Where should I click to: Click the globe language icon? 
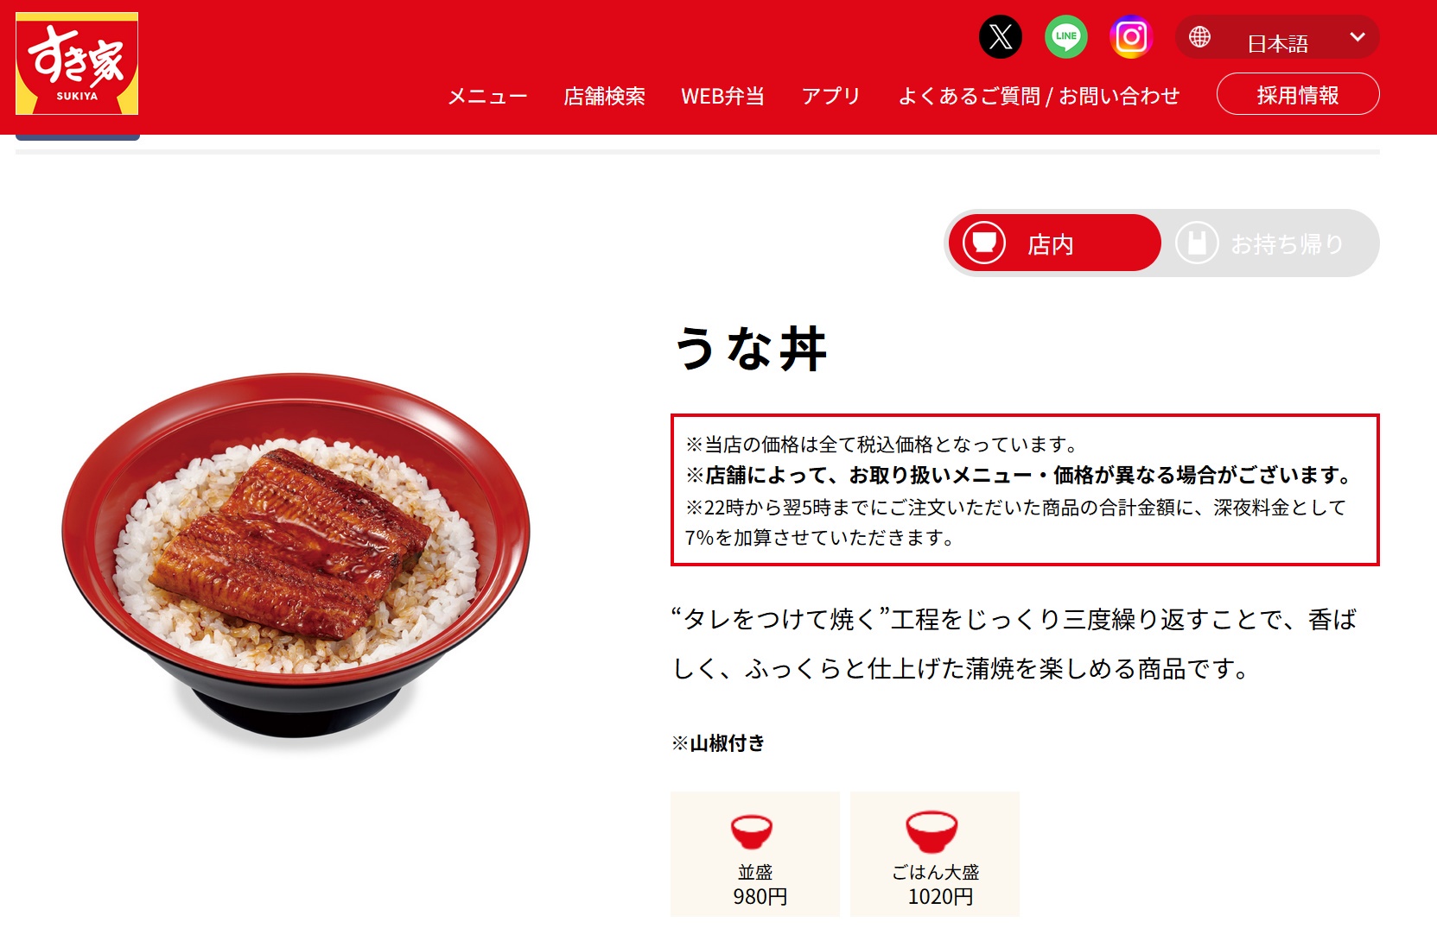pyautogui.click(x=1199, y=37)
